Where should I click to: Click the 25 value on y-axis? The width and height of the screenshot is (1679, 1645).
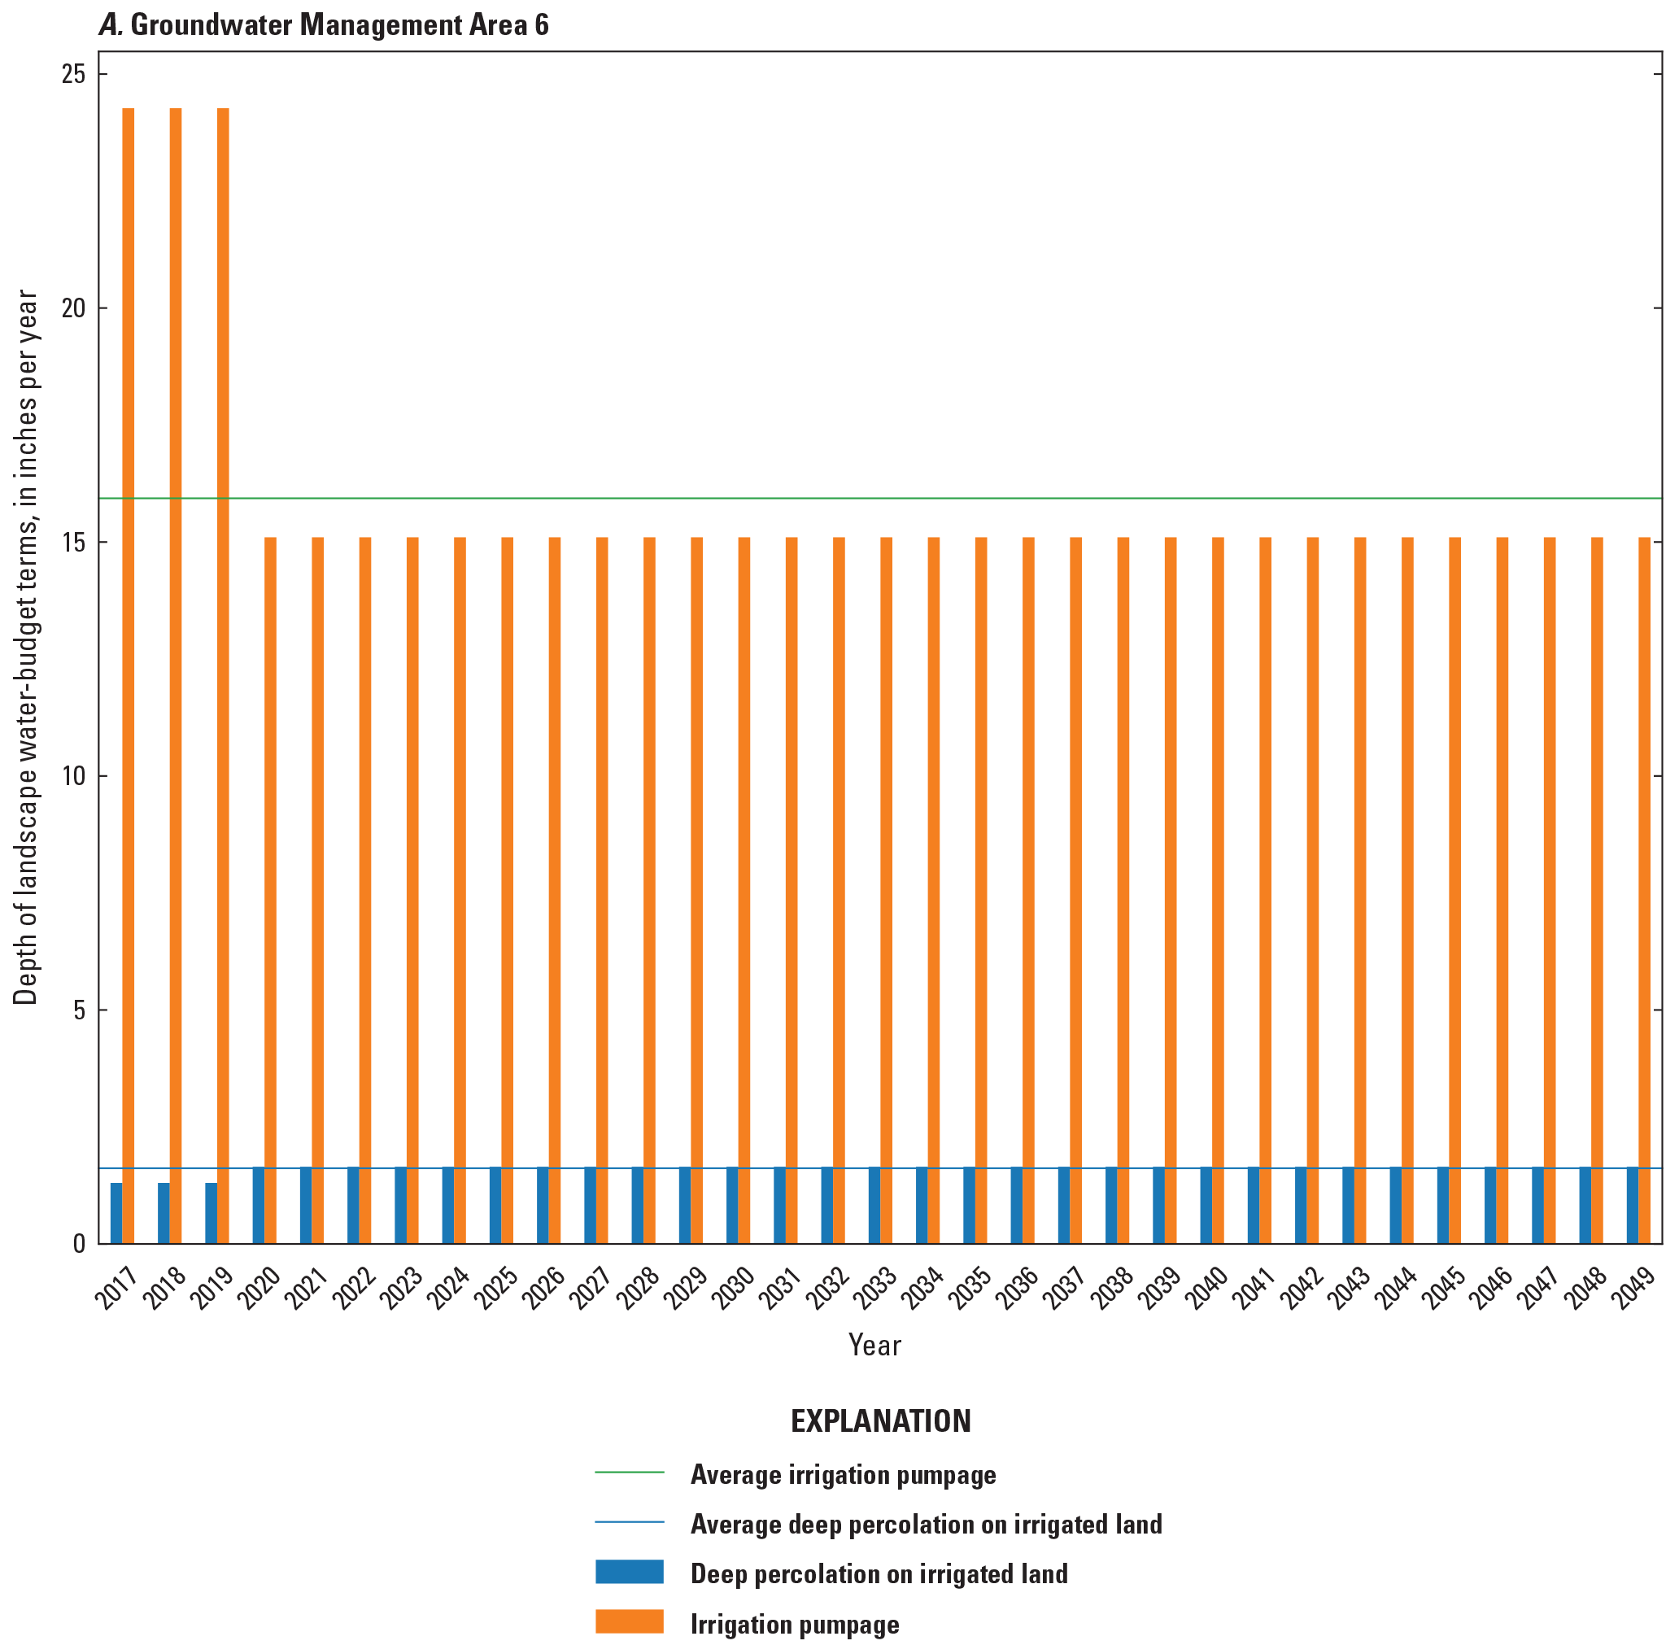pos(73,74)
